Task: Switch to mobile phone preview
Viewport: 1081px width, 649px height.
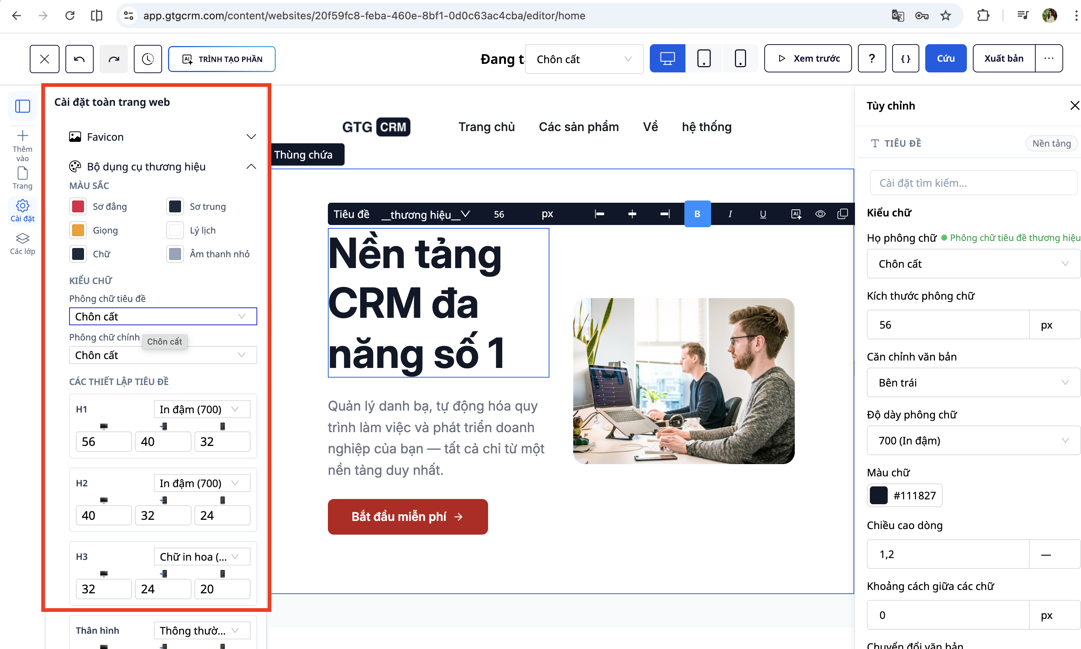Action: coord(740,59)
